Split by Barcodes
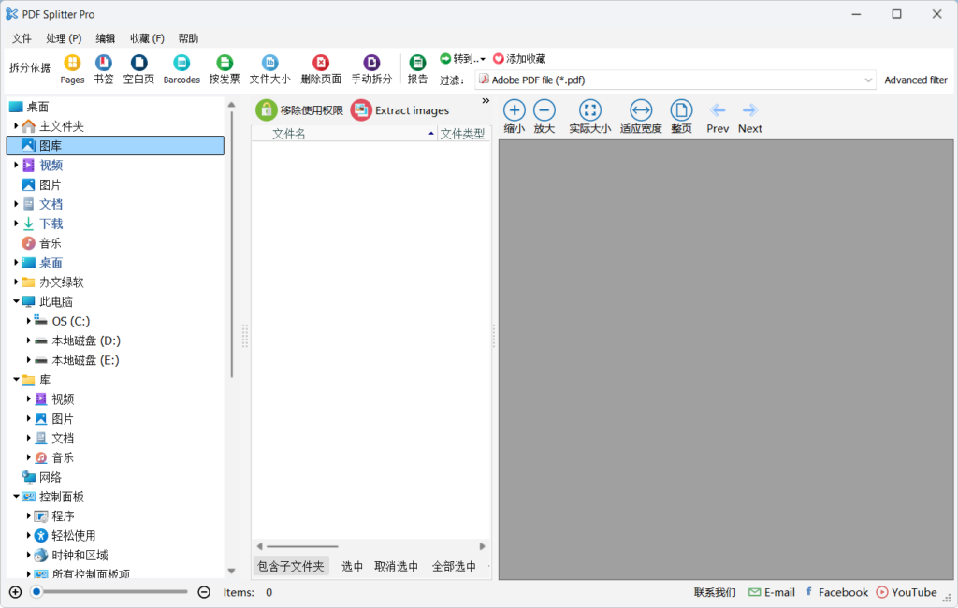The width and height of the screenshot is (958, 608). pos(181,69)
